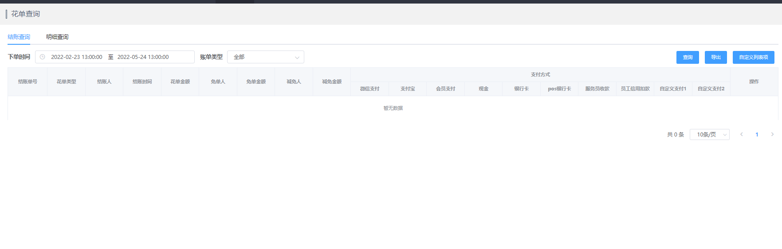Viewport: 782px width, 249px height.
Task: Set start time 2022-02-23 13:00:00 field
Action: point(77,57)
